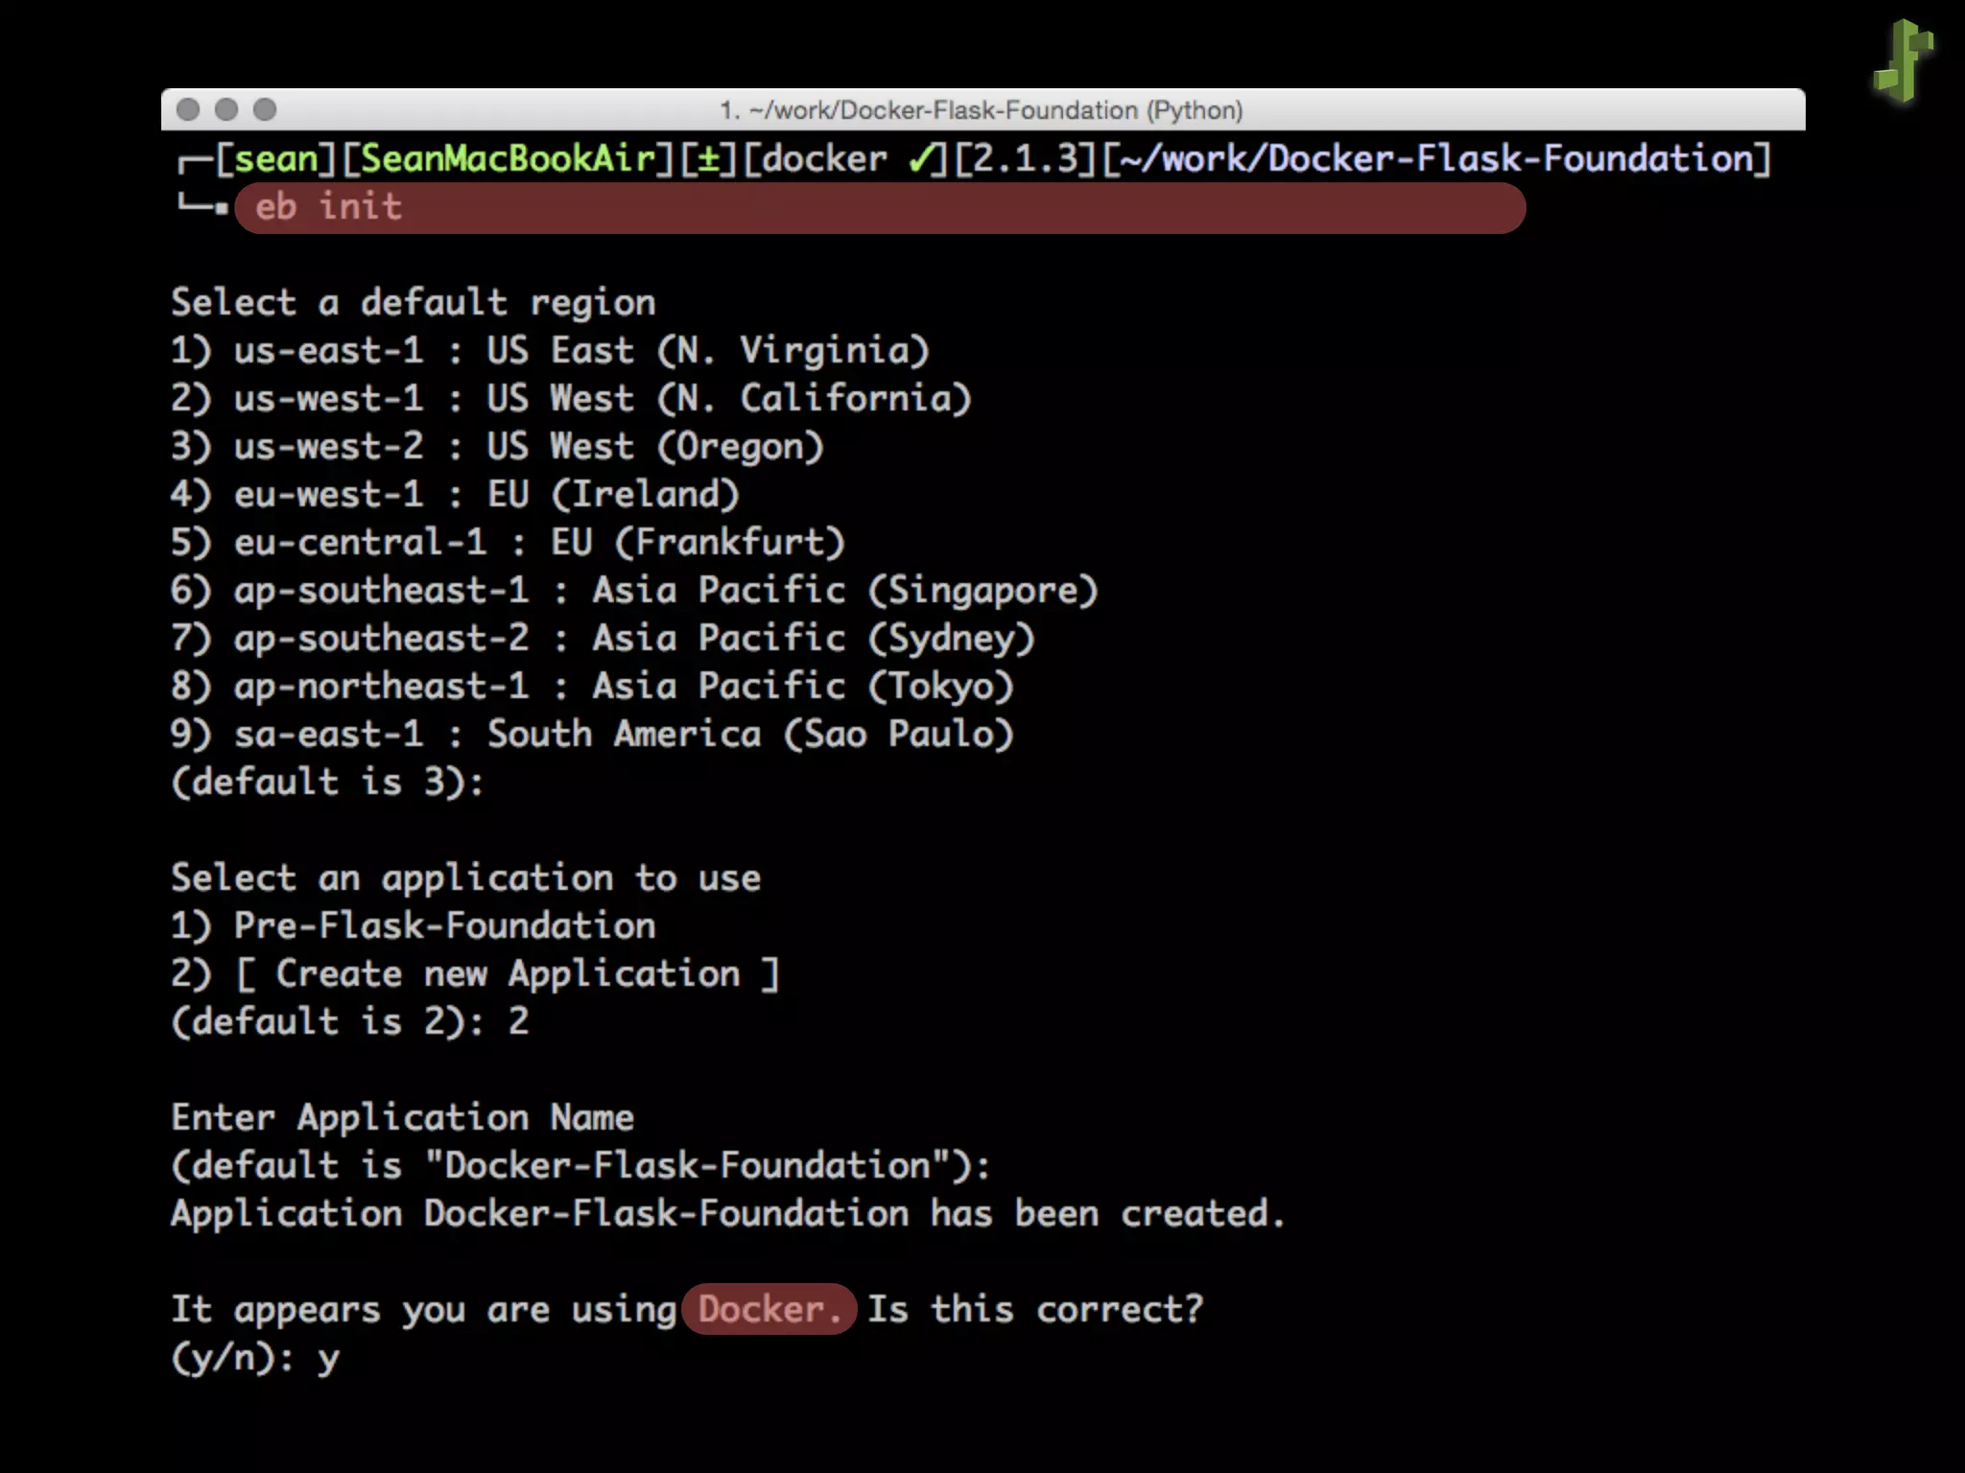Click the '[ Create new Application ]' option
The image size is (1965, 1473).
[508, 974]
